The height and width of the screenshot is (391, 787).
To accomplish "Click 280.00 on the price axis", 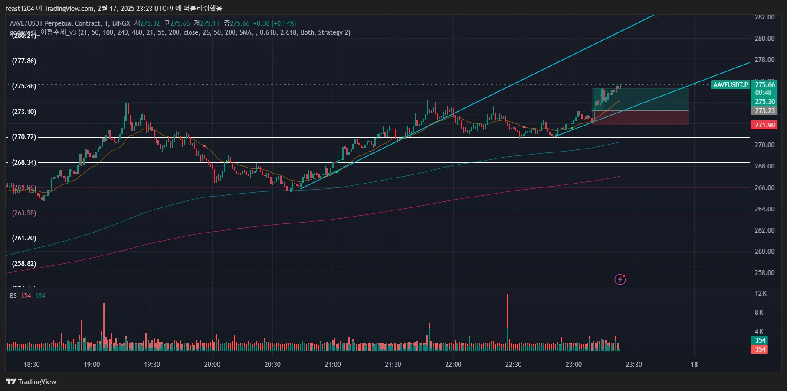I will [764, 39].
